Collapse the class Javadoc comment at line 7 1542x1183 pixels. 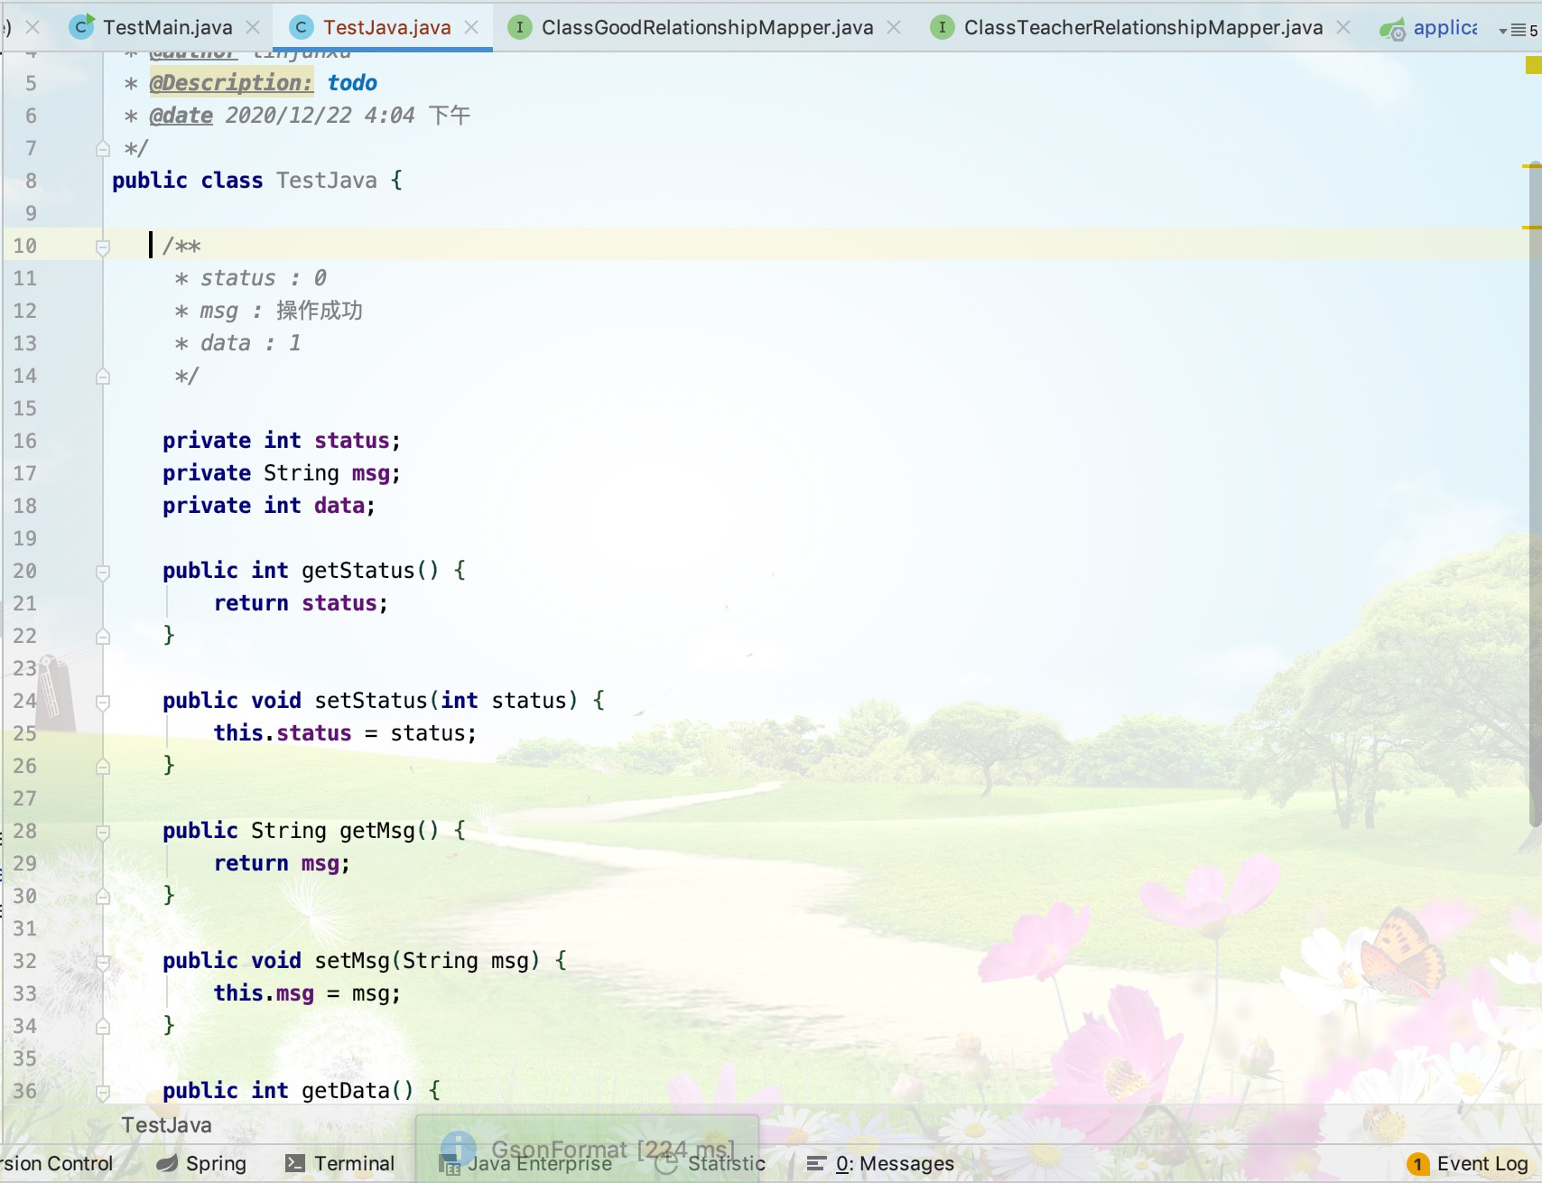coord(103,149)
